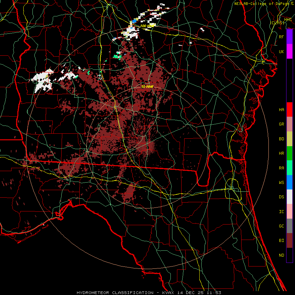This screenshot has width=295, height=295.
Task: Click the BD yellow legend swatch
Action: pos(289,139)
